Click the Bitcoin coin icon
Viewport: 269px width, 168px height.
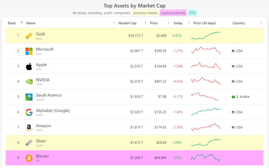pos(29,158)
